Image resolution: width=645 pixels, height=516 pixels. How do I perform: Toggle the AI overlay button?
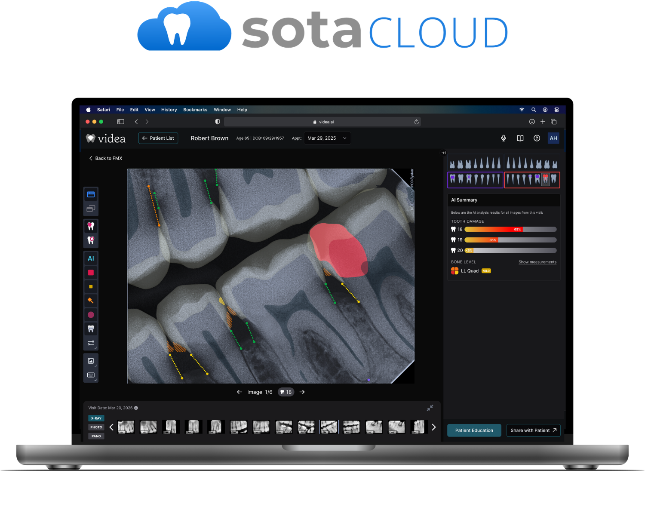(x=91, y=258)
